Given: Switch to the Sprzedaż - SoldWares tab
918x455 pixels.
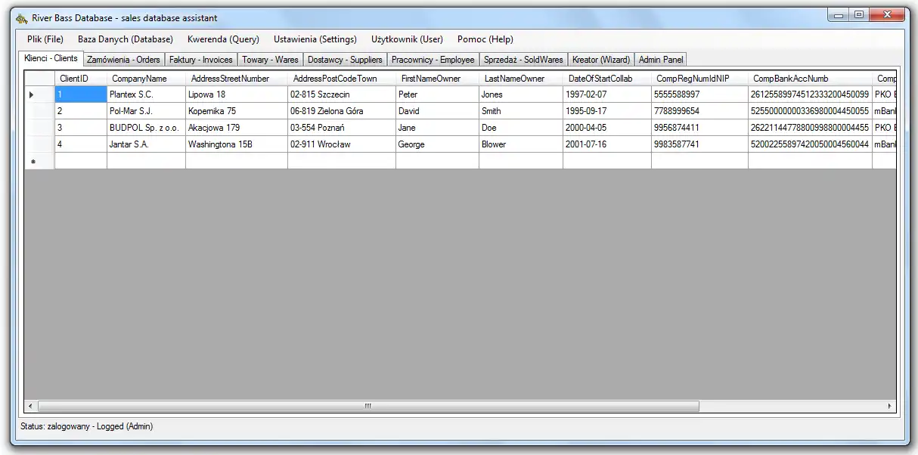Looking at the screenshot, I should click(x=523, y=60).
